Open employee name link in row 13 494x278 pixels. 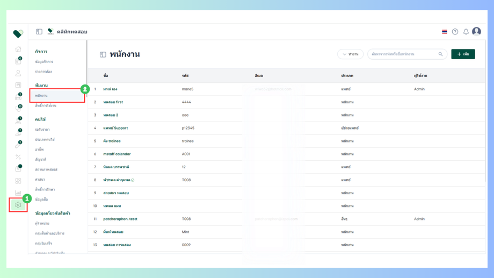point(117,245)
